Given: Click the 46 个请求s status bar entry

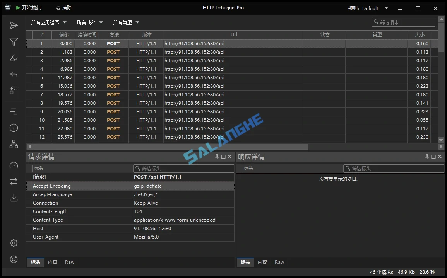Looking at the screenshot, I should click(x=382, y=272).
